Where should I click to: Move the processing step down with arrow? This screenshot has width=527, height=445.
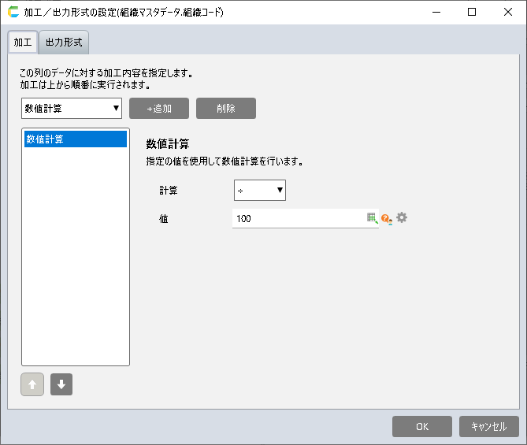tap(61, 385)
